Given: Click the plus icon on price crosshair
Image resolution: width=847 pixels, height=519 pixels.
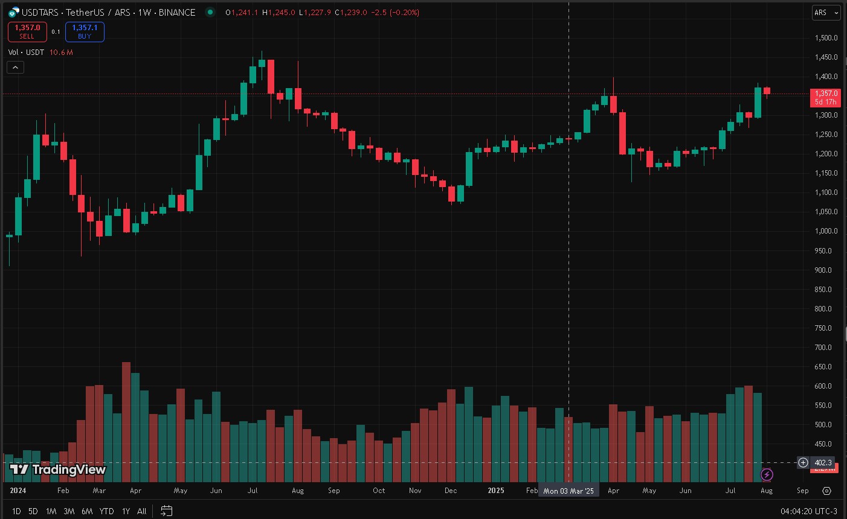Looking at the screenshot, I should (803, 463).
